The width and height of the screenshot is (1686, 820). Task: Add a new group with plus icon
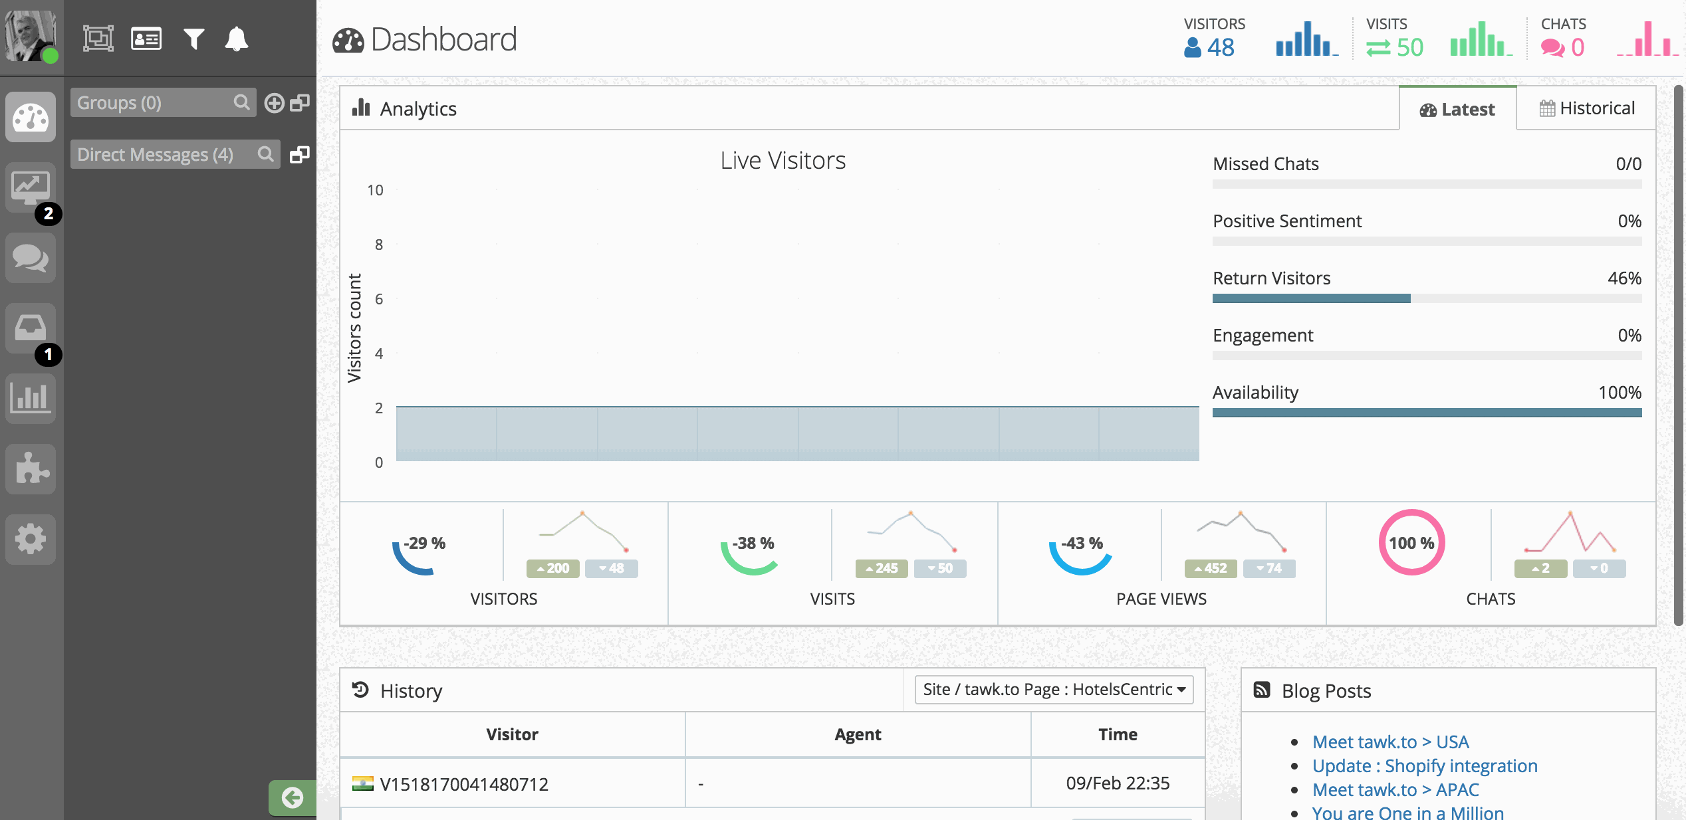pos(274,103)
